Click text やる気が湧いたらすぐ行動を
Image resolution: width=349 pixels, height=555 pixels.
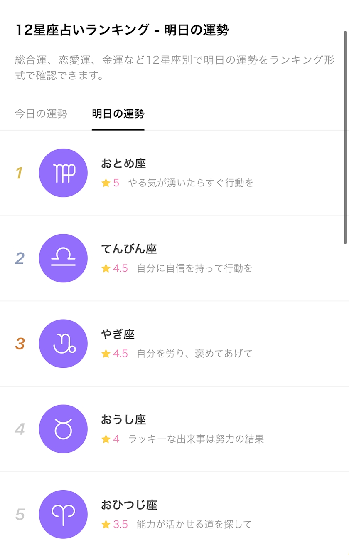point(191,183)
